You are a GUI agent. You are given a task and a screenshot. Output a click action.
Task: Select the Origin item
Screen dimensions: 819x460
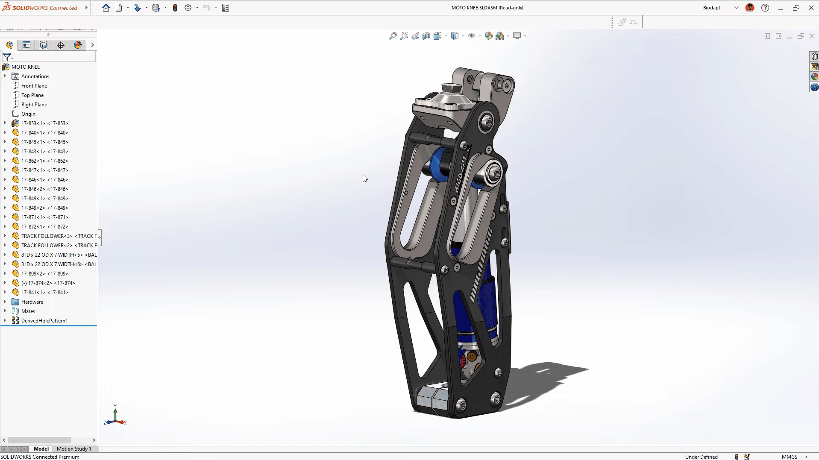[x=28, y=114]
